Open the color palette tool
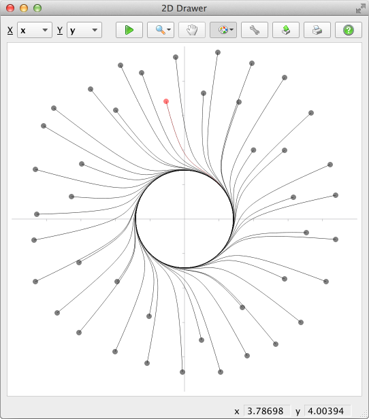This screenshot has height=419, width=369. (223, 30)
